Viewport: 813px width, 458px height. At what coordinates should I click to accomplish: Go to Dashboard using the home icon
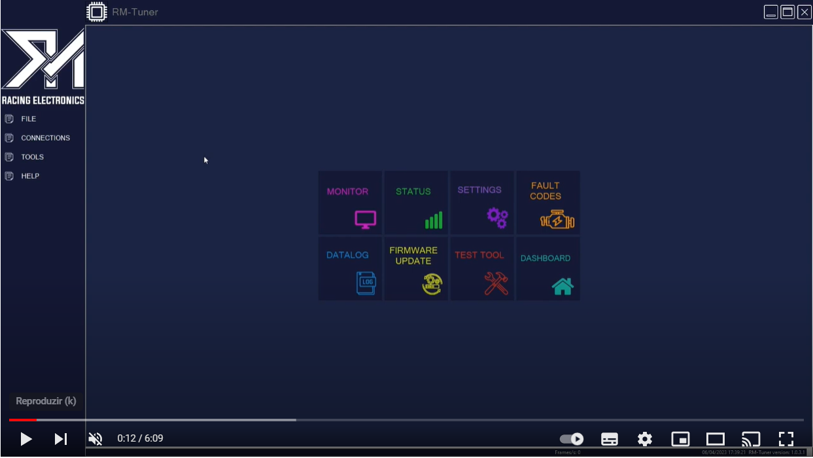pyautogui.click(x=562, y=285)
